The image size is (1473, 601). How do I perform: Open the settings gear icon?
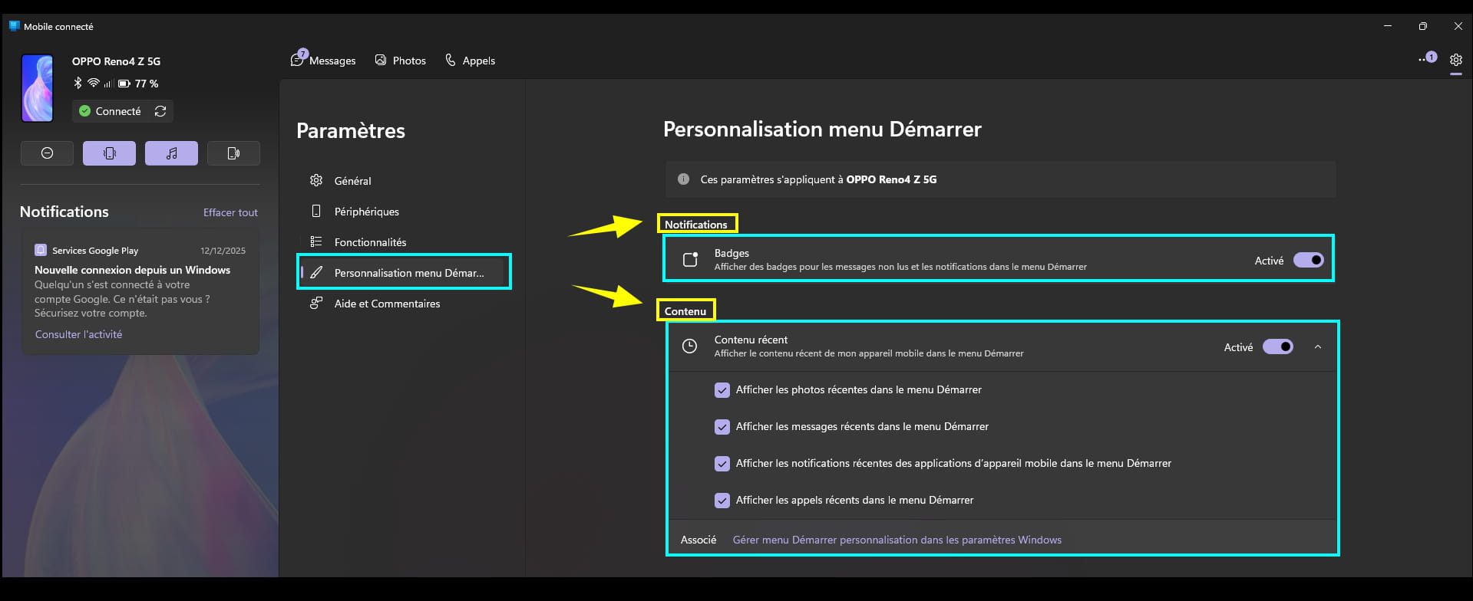pos(1455,60)
